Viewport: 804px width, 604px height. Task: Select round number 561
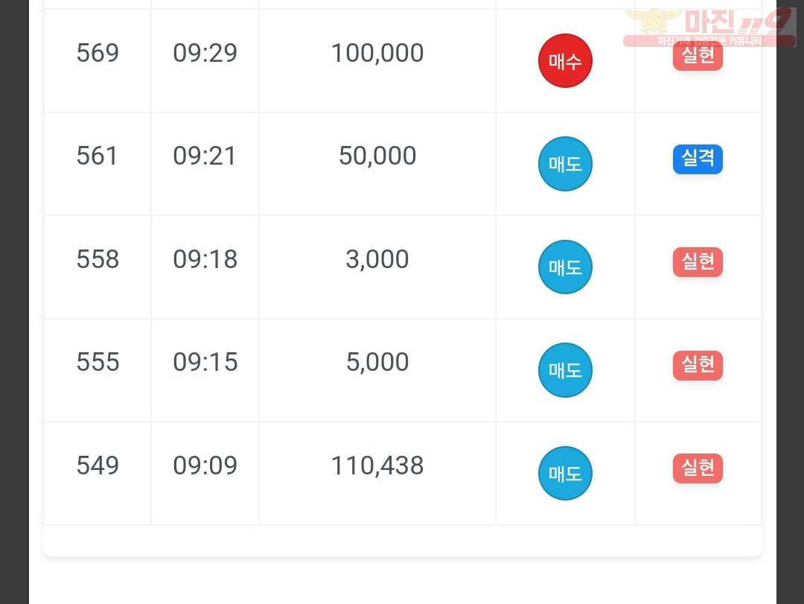tap(97, 156)
